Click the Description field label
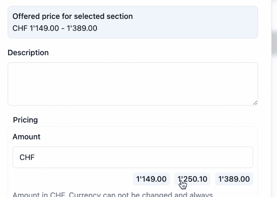 (x=28, y=53)
